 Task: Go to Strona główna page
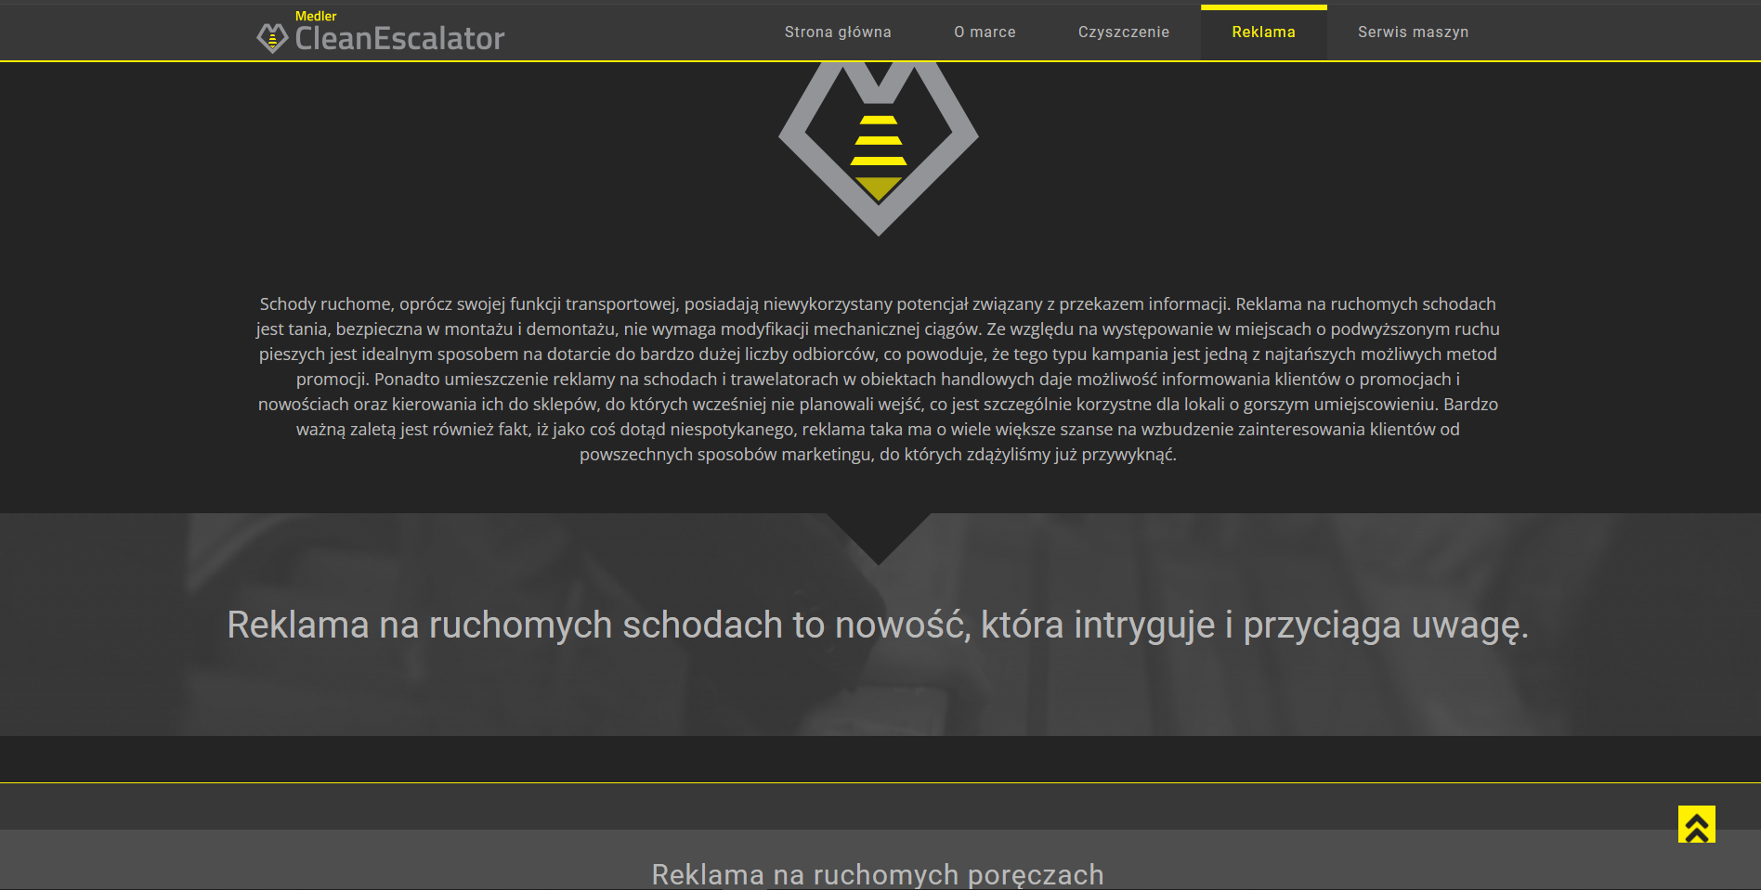(x=837, y=32)
